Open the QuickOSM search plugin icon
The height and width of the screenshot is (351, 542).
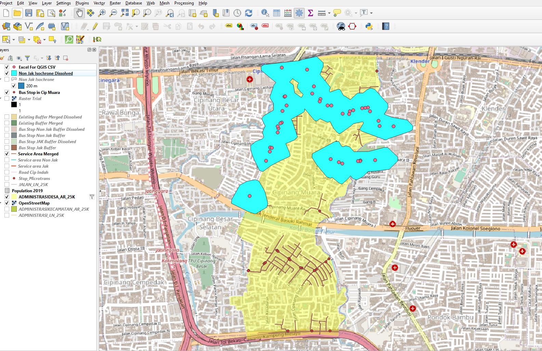(69, 40)
